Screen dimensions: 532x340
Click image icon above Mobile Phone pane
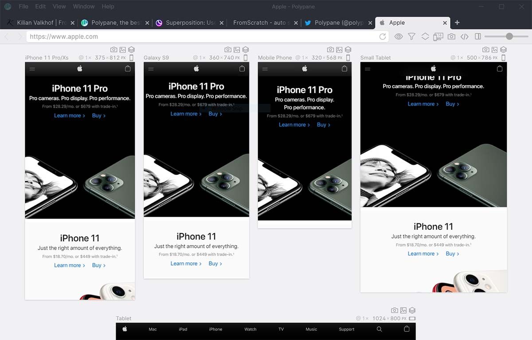(x=339, y=50)
